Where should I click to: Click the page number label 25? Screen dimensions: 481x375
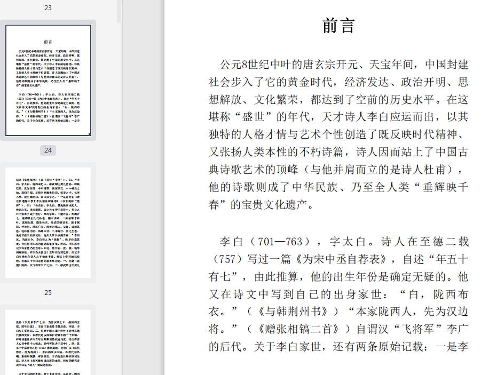coord(48,293)
